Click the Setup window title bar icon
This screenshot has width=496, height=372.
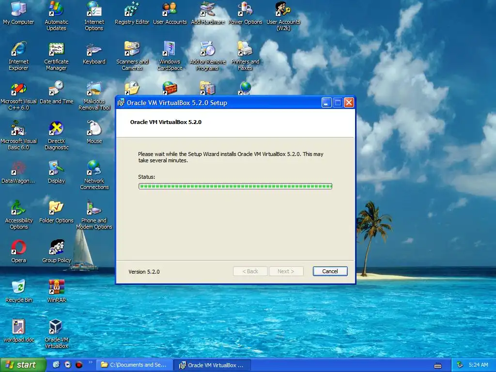121,103
